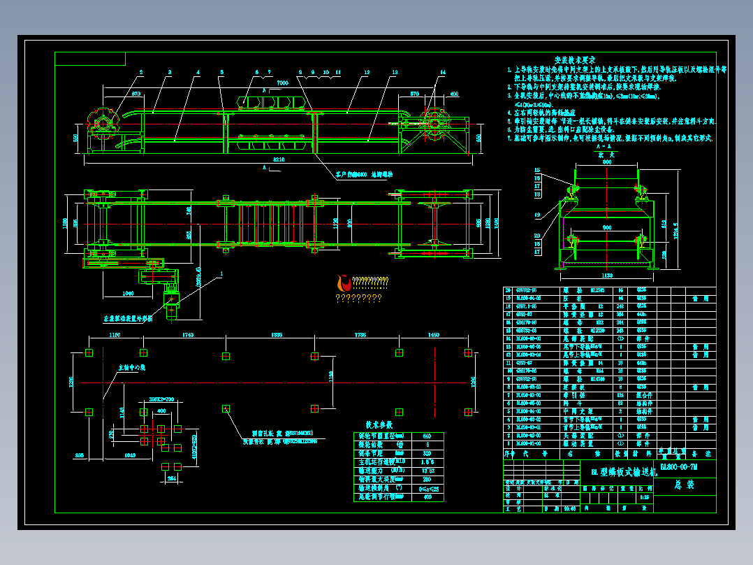Select the 技术参数 table heading
Screen dimensions: 753x565
[379, 425]
